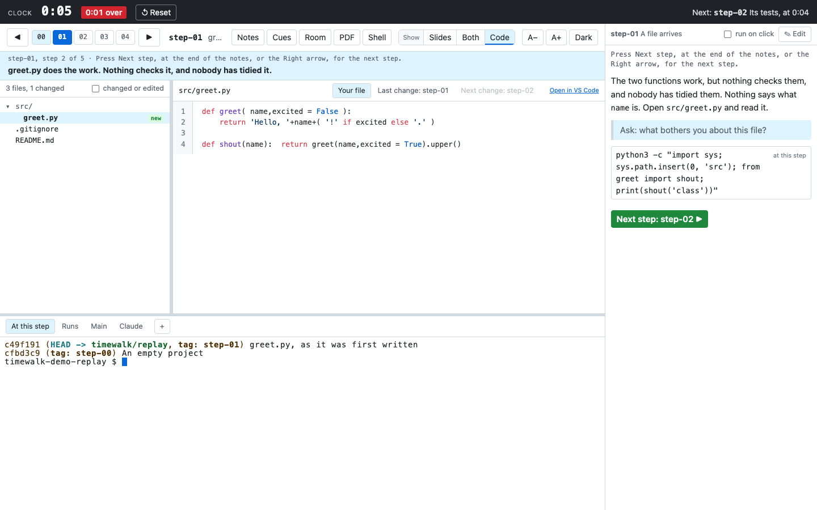Show Slides only
This screenshot has height=510, width=817.
(x=440, y=37)
